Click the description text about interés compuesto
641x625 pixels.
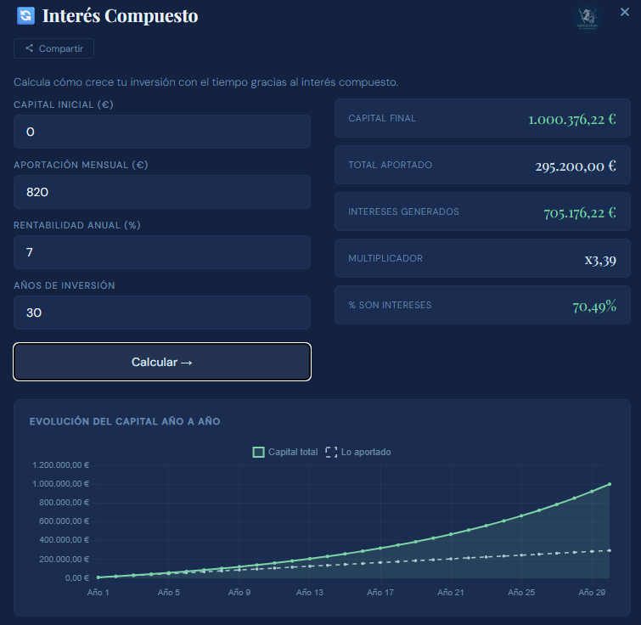pos(205,82)
